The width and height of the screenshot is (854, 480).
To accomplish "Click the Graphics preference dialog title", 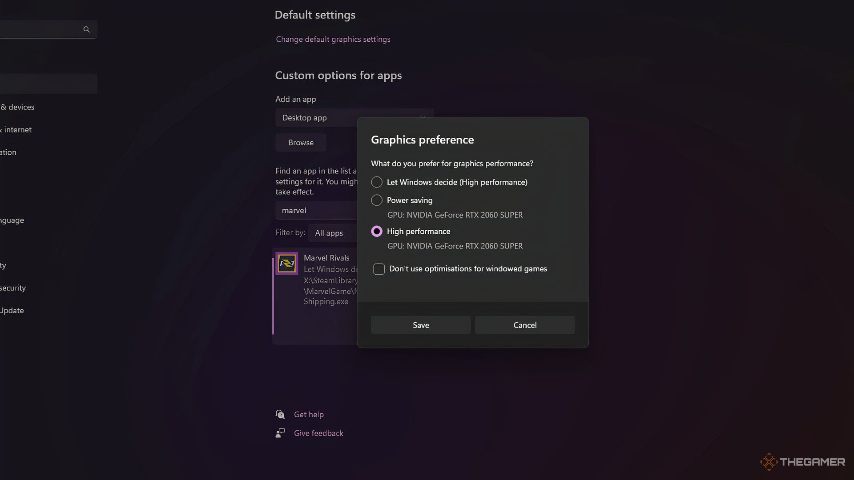I will click(x=423, y=140).
